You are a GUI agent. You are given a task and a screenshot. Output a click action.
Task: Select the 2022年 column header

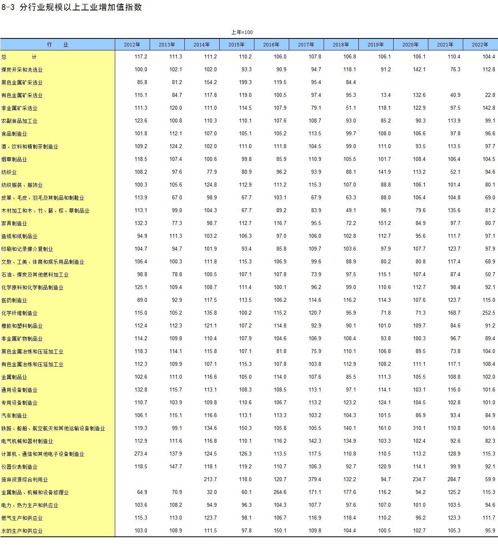click(x=480, y=44)
